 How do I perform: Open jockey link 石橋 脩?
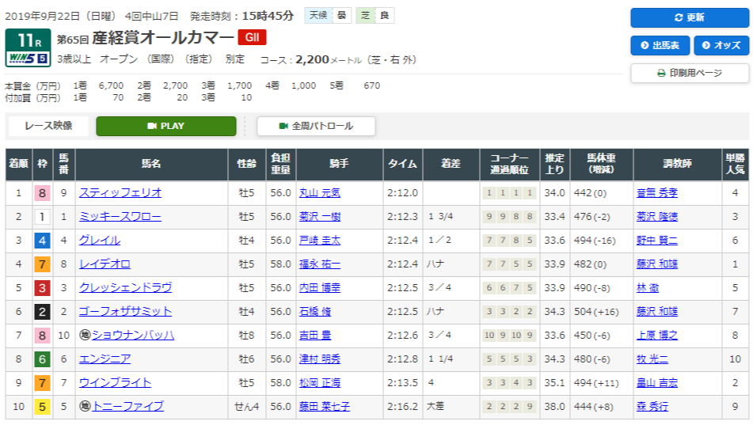click(315, 312)
